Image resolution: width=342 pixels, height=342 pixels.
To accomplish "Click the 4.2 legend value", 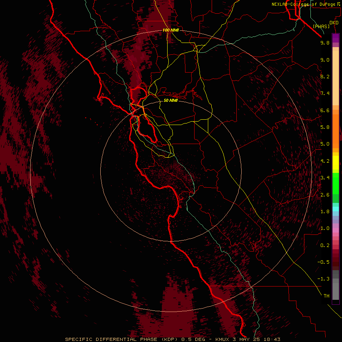I will coord(325,161).
